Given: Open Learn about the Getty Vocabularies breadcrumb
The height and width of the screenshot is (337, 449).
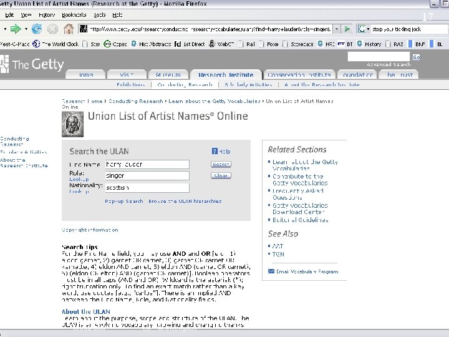Looking at the screenshot, I should coord(214,101).
